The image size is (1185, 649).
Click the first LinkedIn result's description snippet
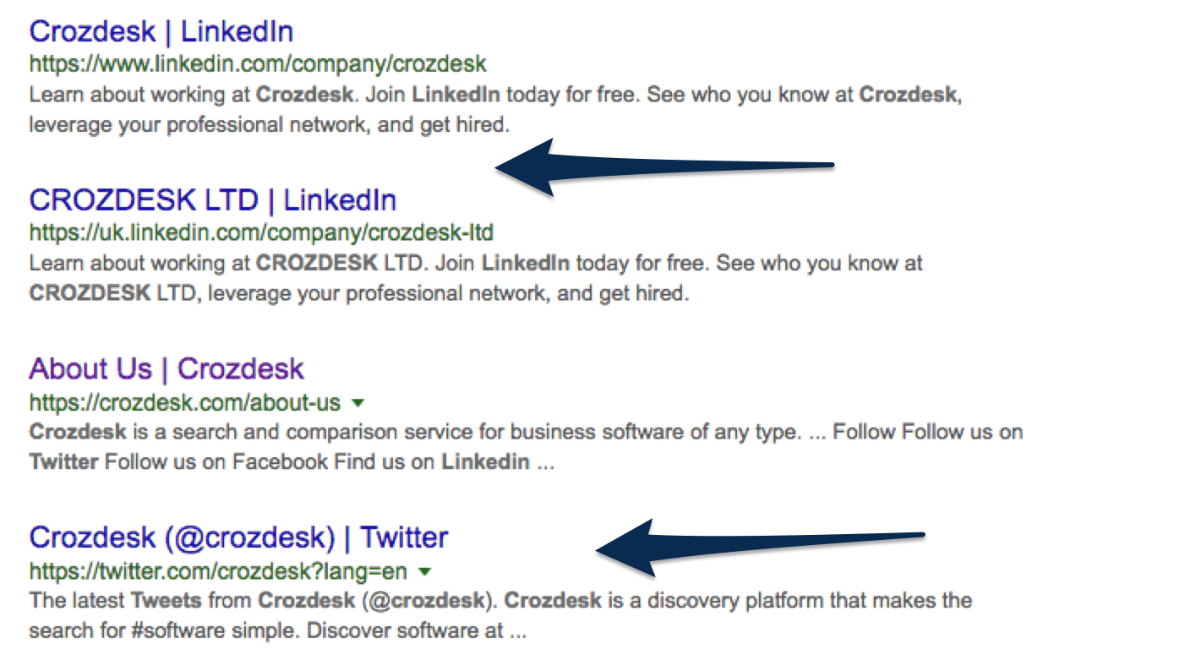(496, 110)
